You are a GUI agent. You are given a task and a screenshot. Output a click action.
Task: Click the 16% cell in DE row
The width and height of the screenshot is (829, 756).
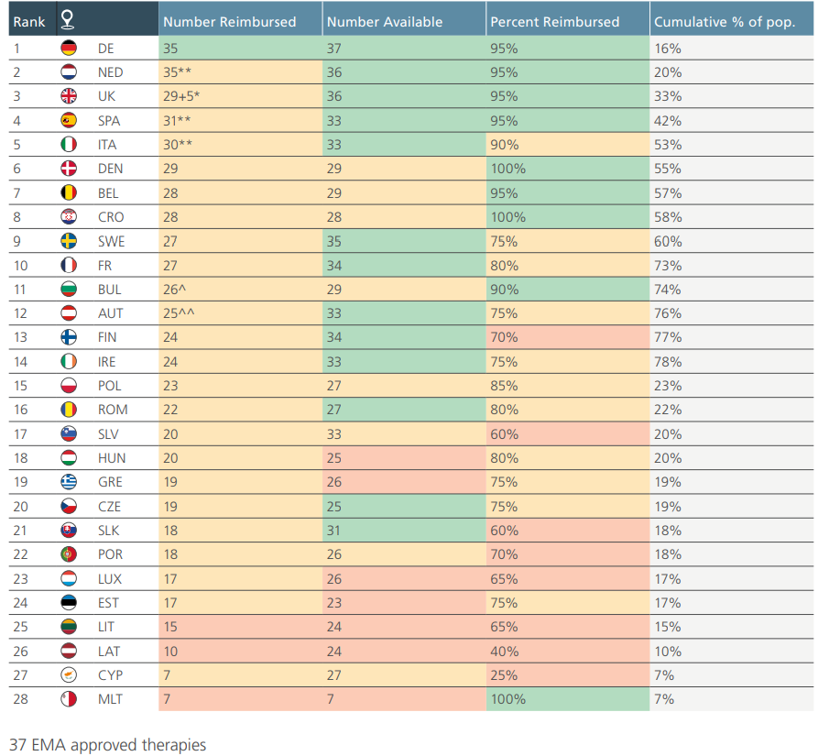coord(732,49)
